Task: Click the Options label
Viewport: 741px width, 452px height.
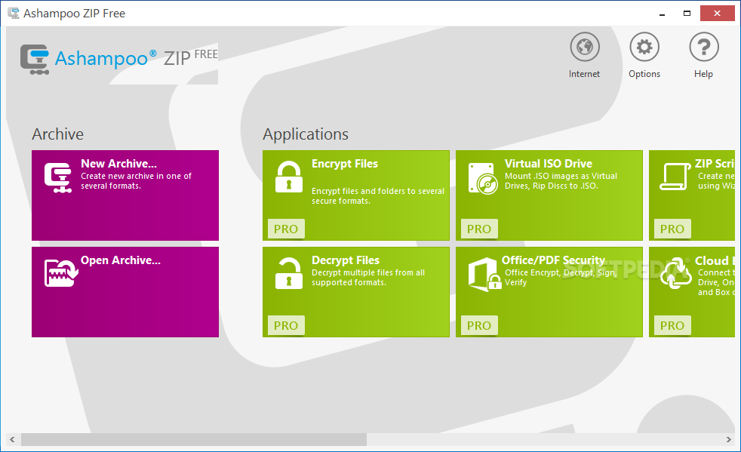Action: 644,74
